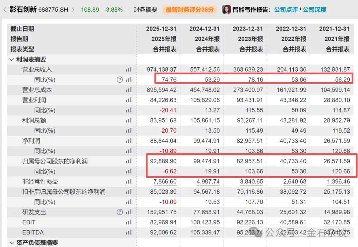
Task: Select the 财务摘要 tab
Action: [145, 10]
